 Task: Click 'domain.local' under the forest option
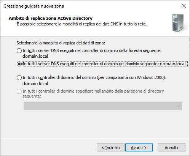[x=35, y=56]
